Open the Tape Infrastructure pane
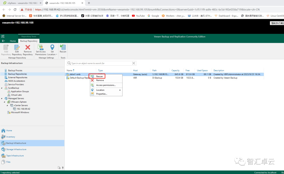284x174 pixels. coord(15,156)
